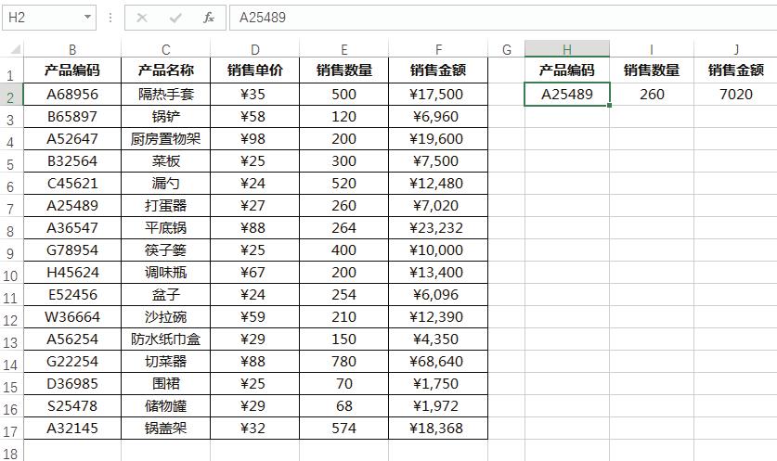The width and height of the screenshot is (777, 461).
Task: Click the 平底锅 product name cell
Action: point(165,228)
